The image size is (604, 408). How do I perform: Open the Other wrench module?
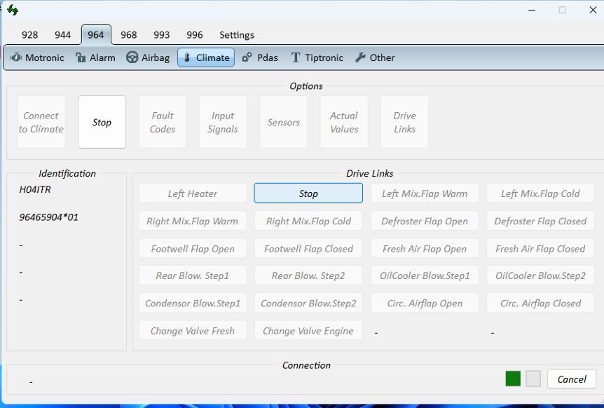(x=375, y=57)
